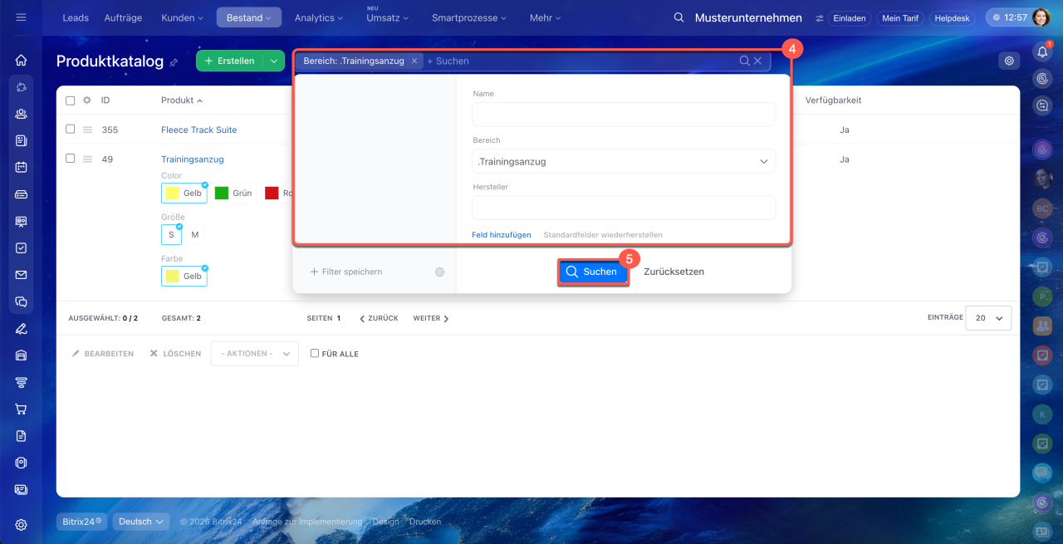Open the signature pen icon in sidebar
Screen dimensions: 1063x544
tap(22, 328)
